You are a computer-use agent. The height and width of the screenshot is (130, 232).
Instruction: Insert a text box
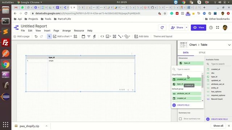click(x=115, y=36)
